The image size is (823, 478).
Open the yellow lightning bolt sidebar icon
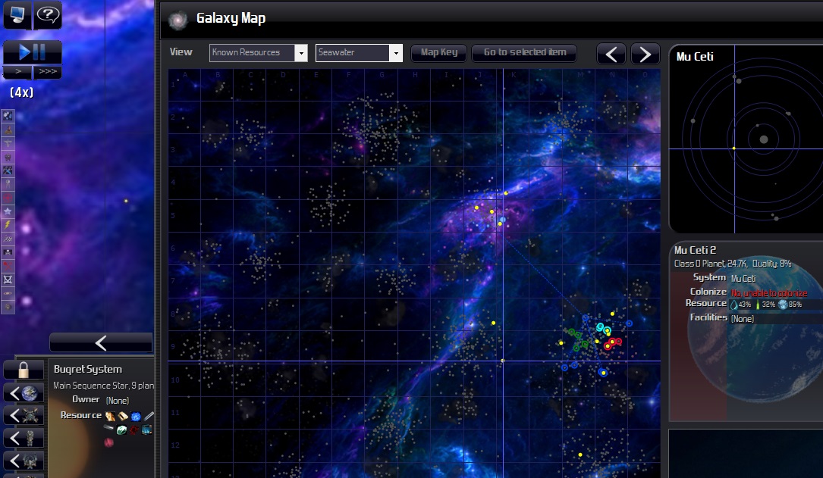coord(8,225)
